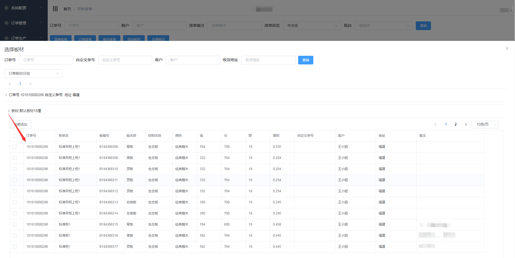Select the row with board B184368313
This screenshot has height=258, width=515.
15,202
